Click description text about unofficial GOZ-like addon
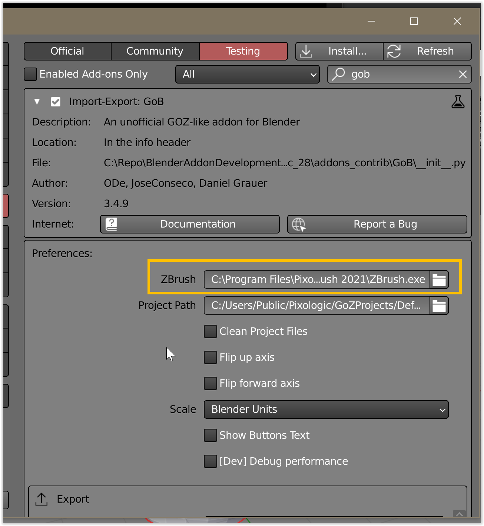The image size is (484, 526). pos(202,122)
